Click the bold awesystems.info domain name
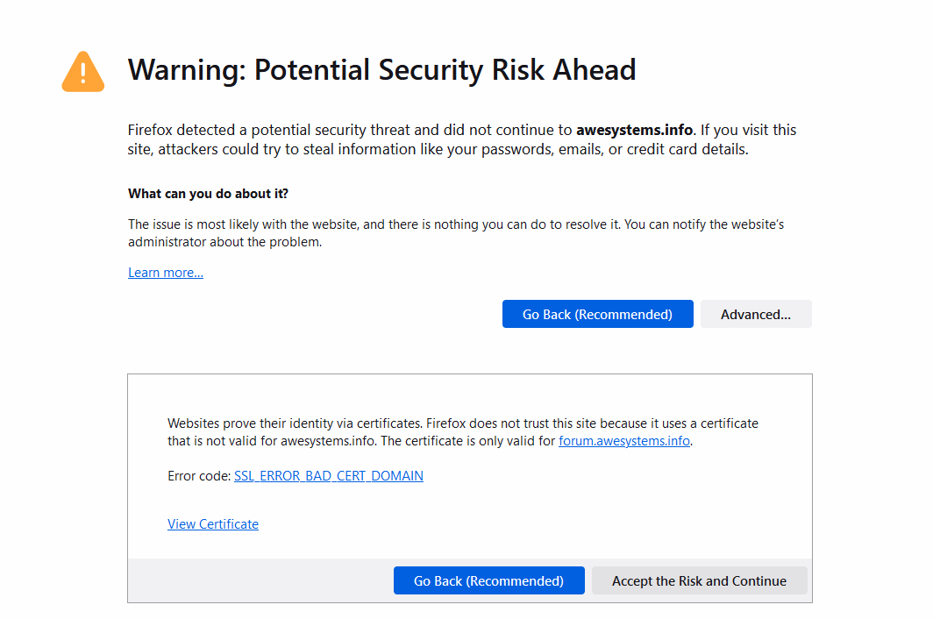Viewport: 933px width, 619px height. 634,130
